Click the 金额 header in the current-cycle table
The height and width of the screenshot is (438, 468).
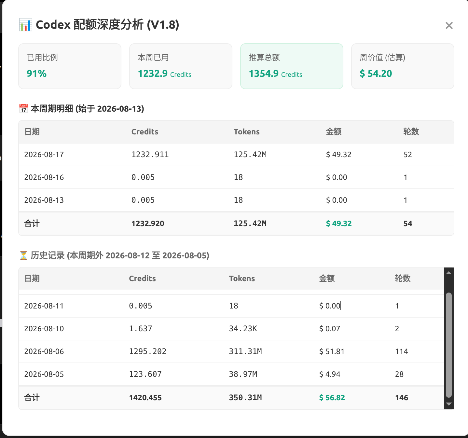(x=334, y=132)
